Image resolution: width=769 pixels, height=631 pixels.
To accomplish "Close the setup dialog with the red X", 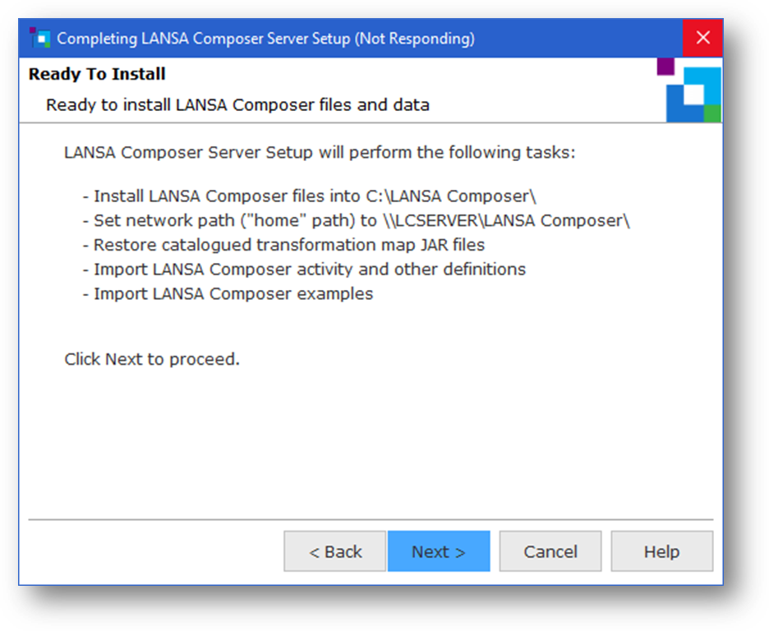I will (702, 38).
